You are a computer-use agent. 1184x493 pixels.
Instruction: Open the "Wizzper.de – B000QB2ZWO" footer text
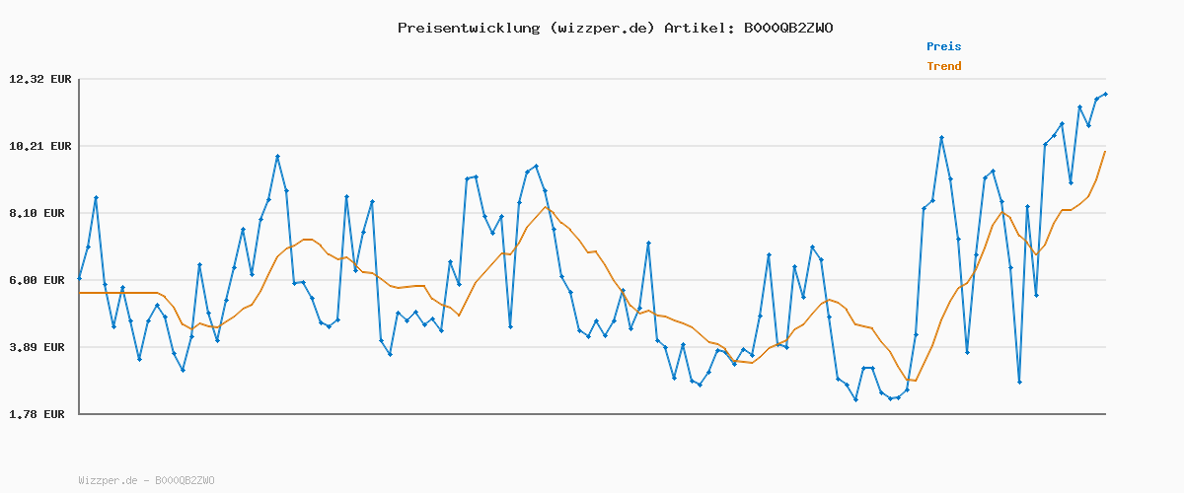146,480
